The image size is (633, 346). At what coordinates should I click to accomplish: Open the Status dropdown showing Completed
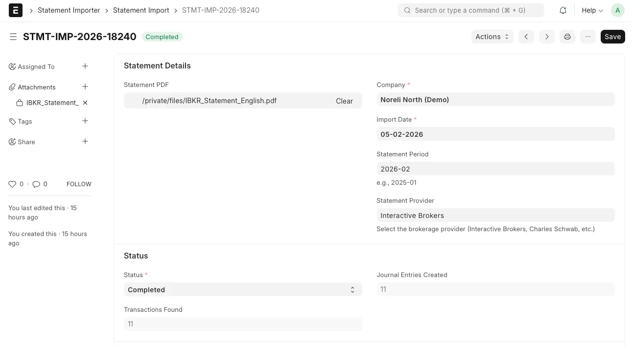click(x=242, y=290)
